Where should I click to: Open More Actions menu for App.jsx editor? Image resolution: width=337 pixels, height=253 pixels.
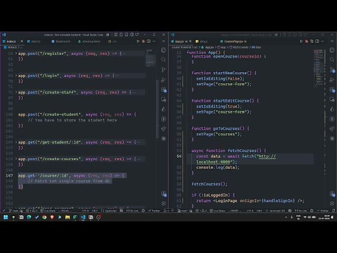point(322,41)
